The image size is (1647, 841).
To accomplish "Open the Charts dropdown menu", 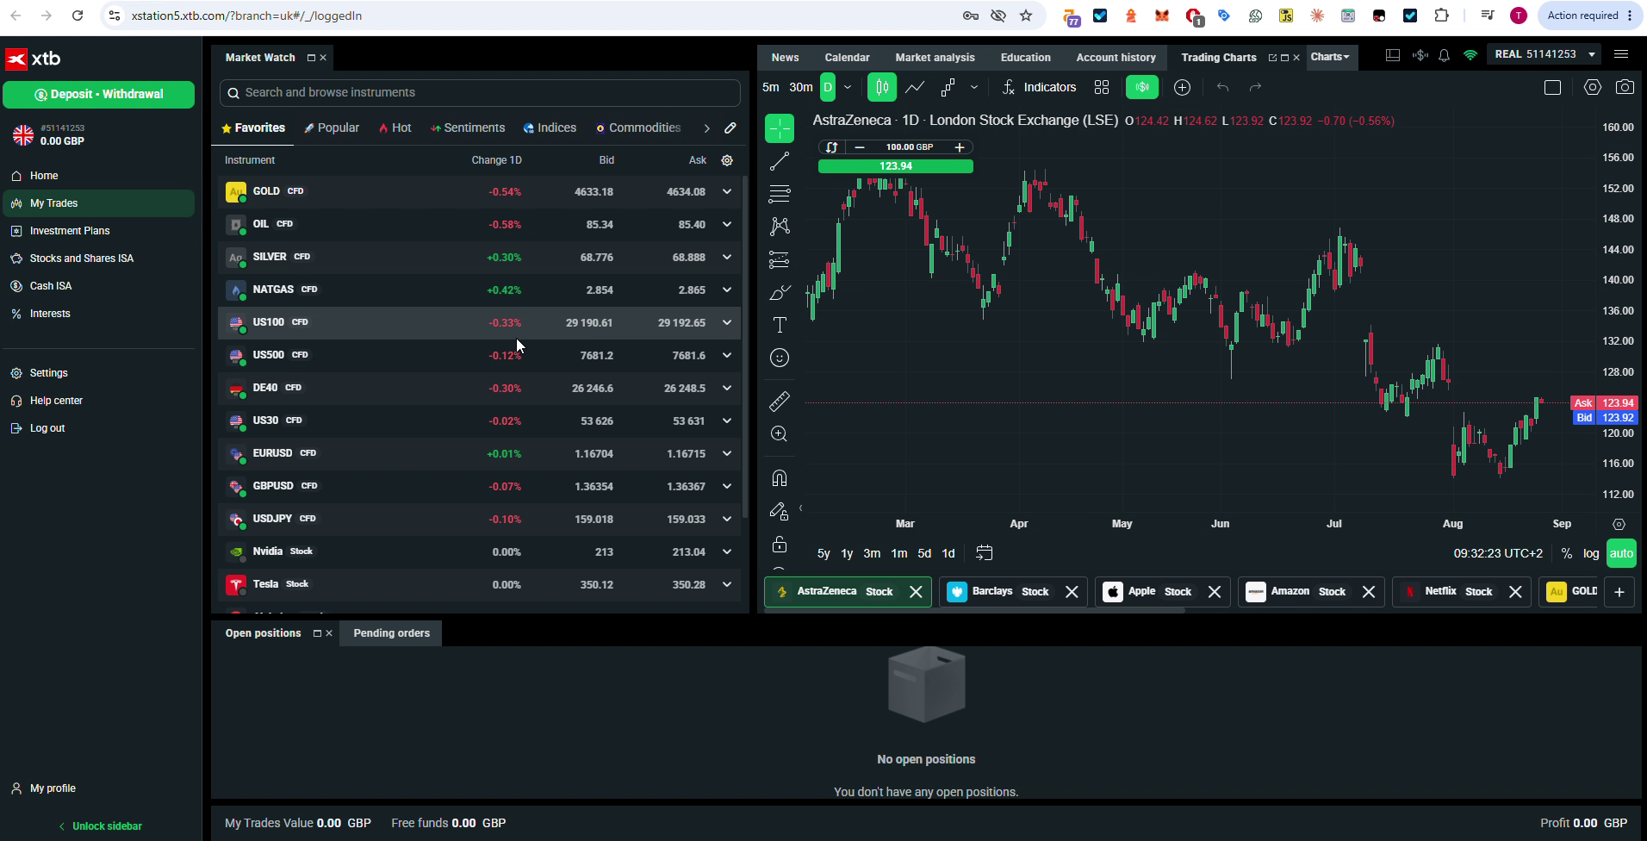I will [x=1331, y=57].
